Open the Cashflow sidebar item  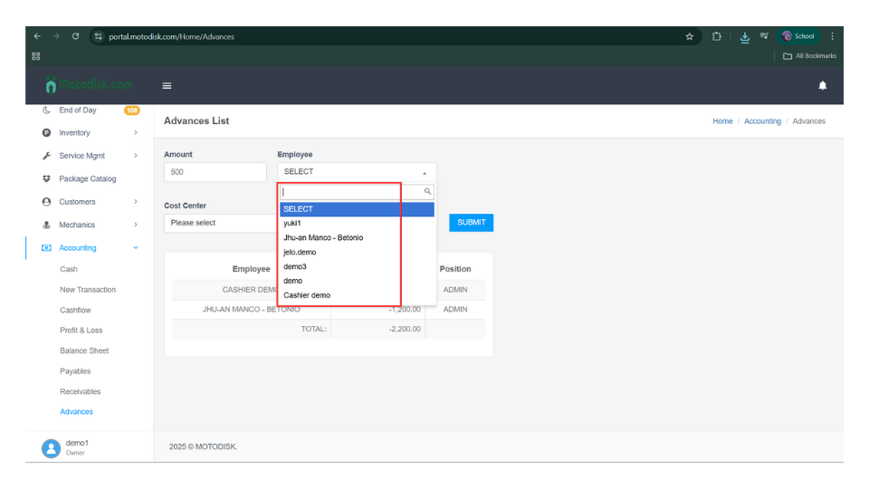(x=75, y=311)
